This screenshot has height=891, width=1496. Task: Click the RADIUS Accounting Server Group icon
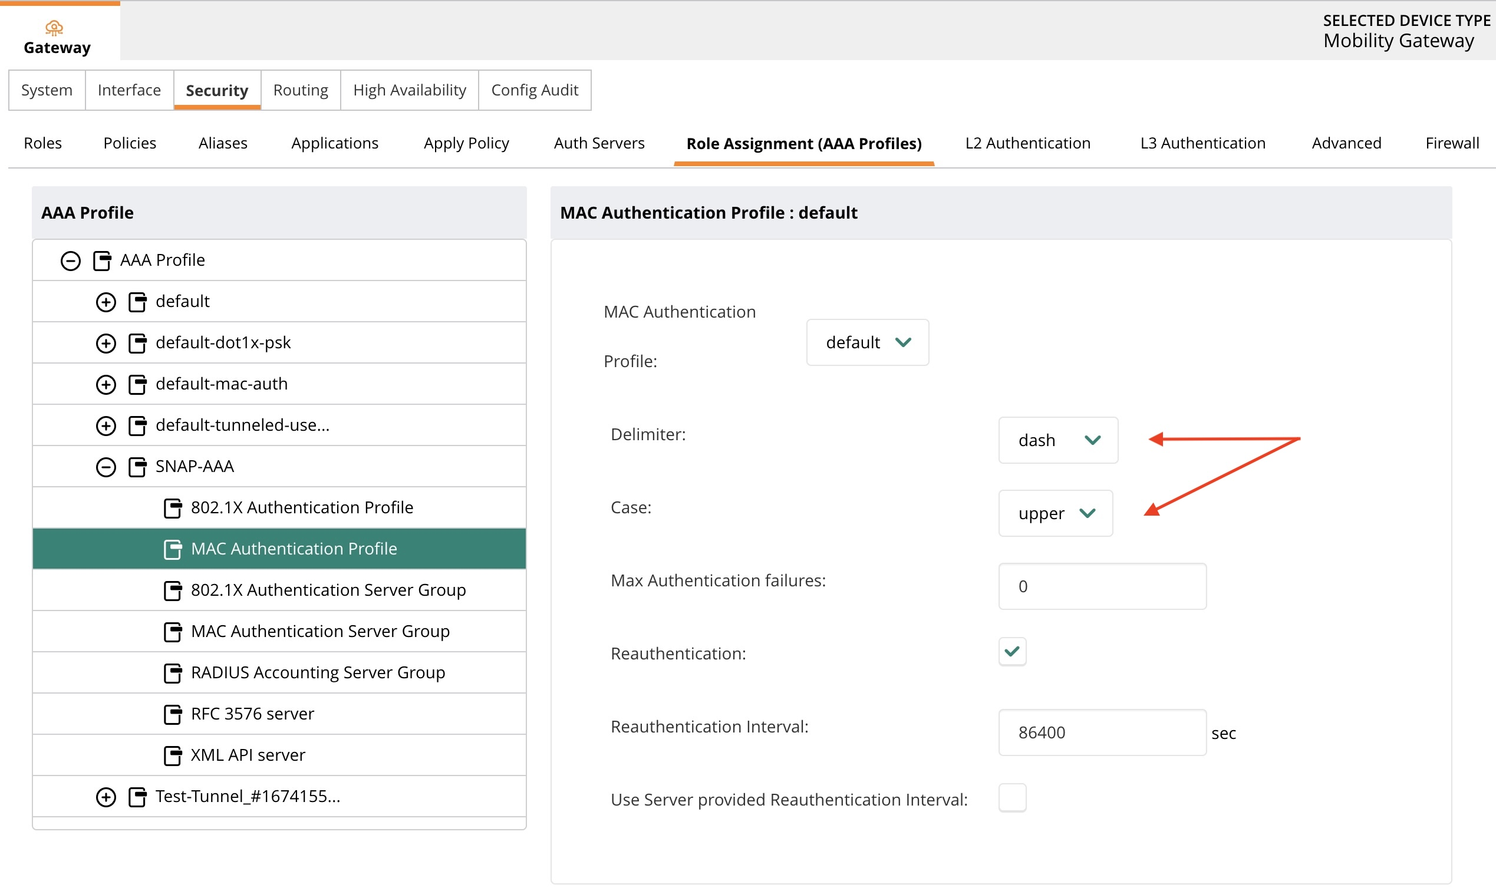point(172,672)
